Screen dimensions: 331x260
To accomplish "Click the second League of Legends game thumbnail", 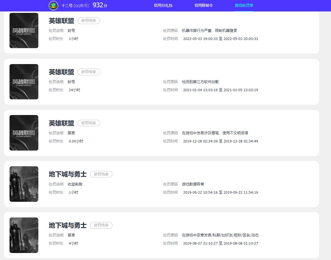I will coord(24,81).
